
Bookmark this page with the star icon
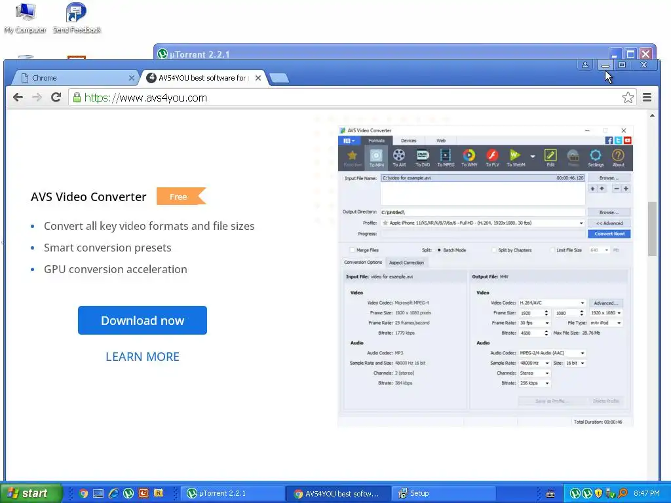pyautogui.click(x=628, y=98)
